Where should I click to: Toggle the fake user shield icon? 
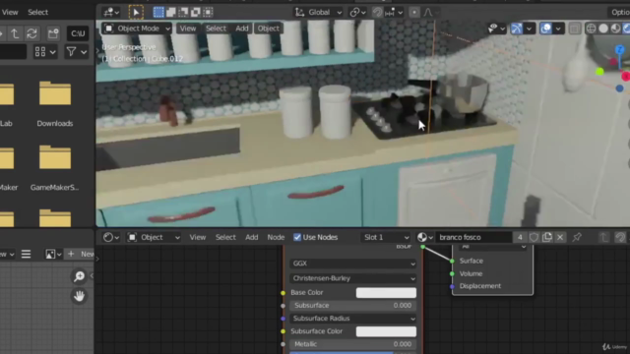pyautogui.click(x=534, y=237)
